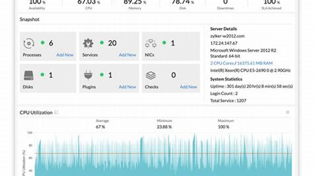Click the Checks count 0
313x176 pixels.
[x=173, y=75]
